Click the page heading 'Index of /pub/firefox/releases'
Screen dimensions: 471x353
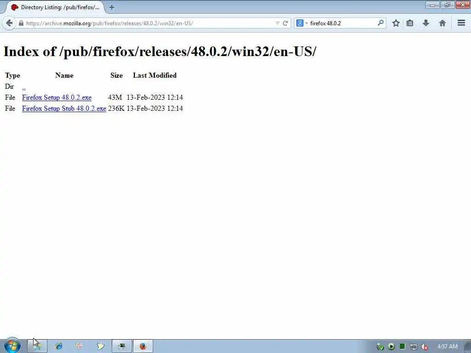click(x=160, y=51)
